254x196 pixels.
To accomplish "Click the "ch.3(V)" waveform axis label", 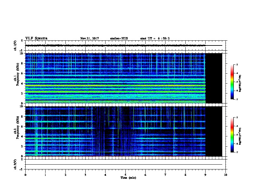I will 15,164.
